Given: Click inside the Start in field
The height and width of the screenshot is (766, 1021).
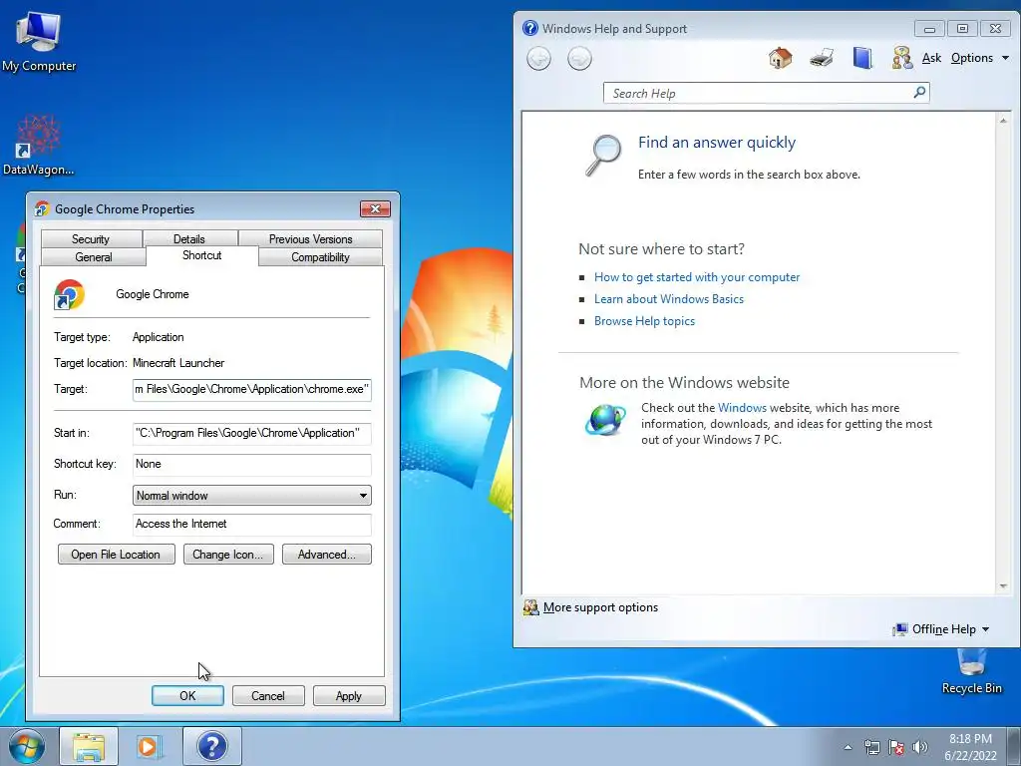Looking at the screenshot, I should click(x=252, y=433).
